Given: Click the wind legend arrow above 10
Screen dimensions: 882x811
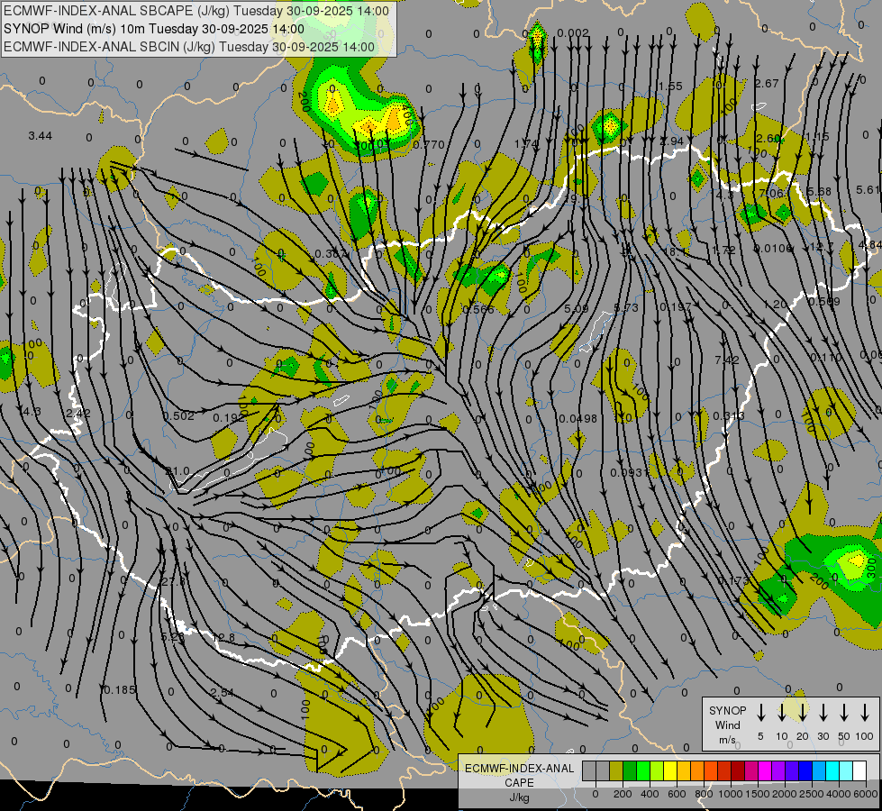Looking at the screenshot, I should 782,713.
